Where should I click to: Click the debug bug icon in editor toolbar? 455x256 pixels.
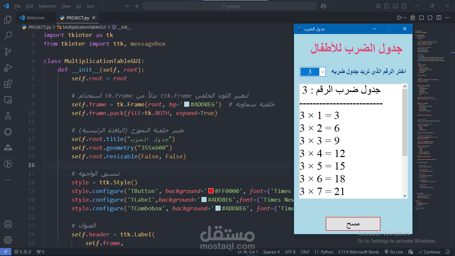coord(413,18)
